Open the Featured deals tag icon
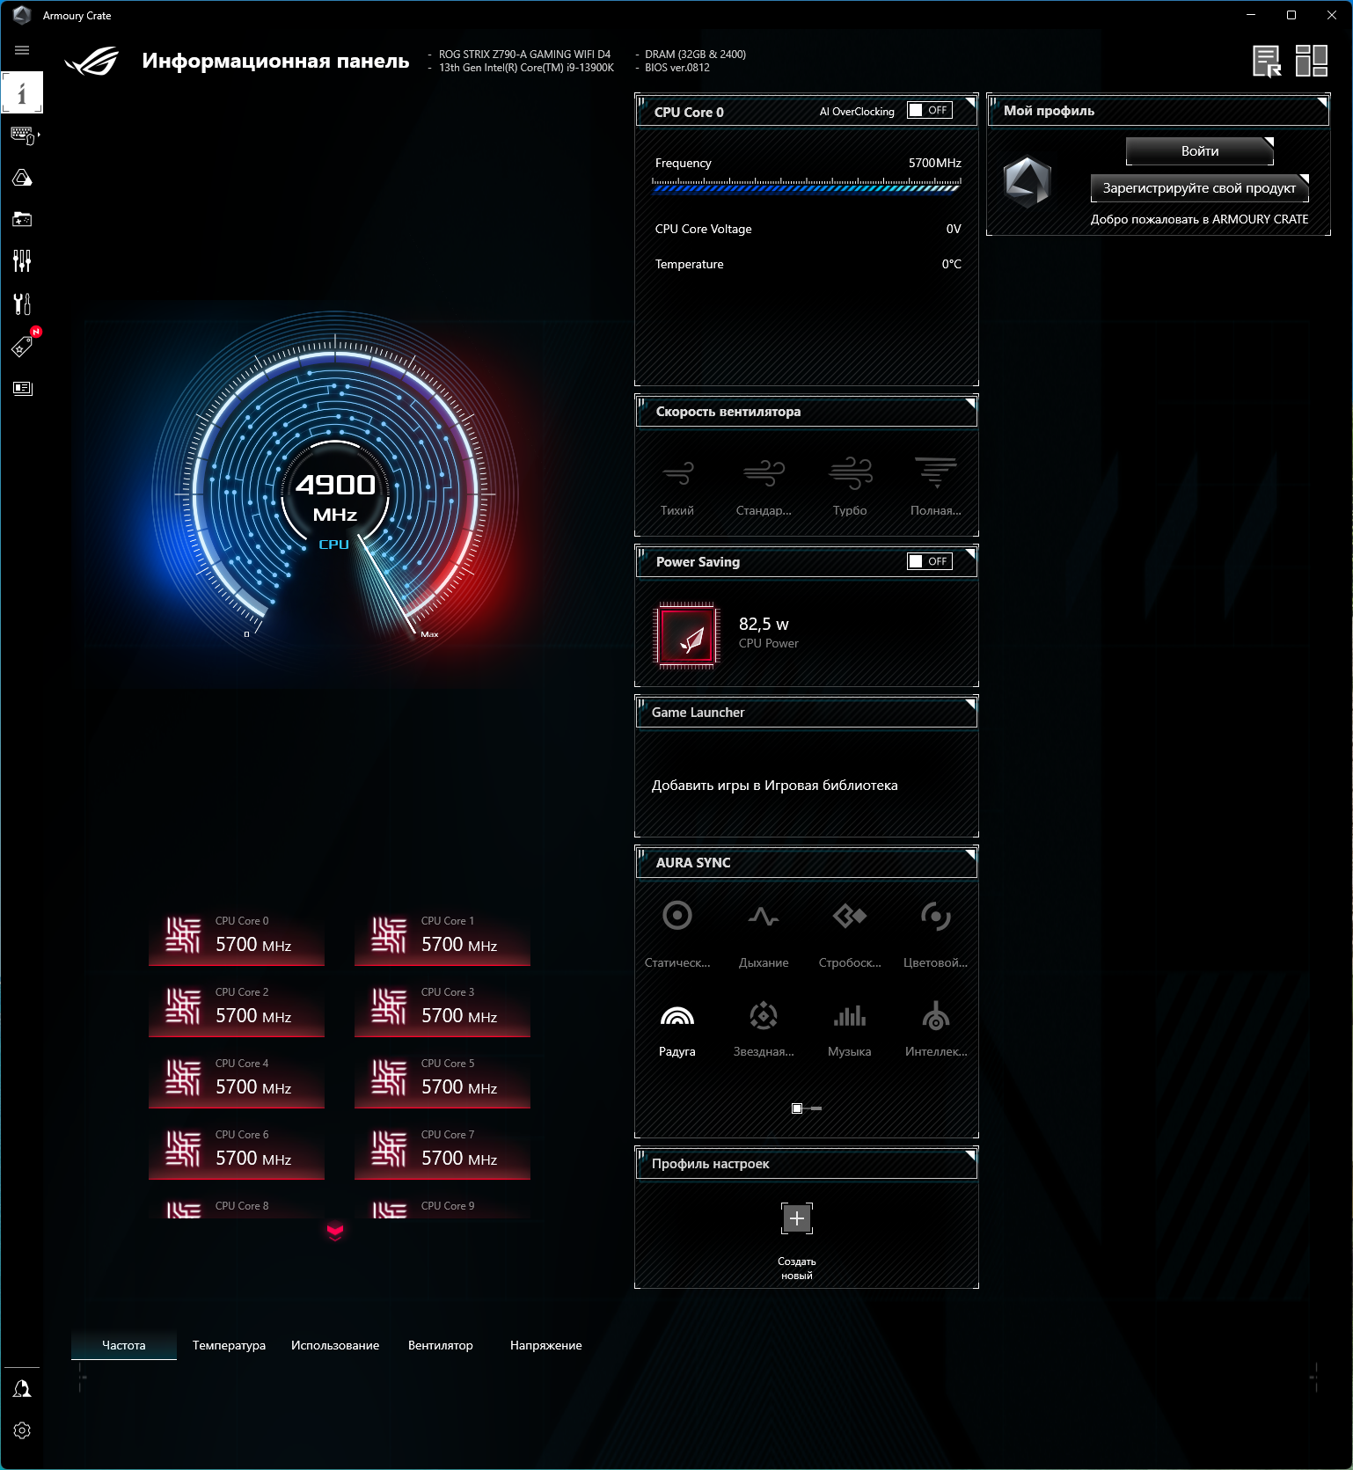 pyautogui.click(x=23, y=346)
